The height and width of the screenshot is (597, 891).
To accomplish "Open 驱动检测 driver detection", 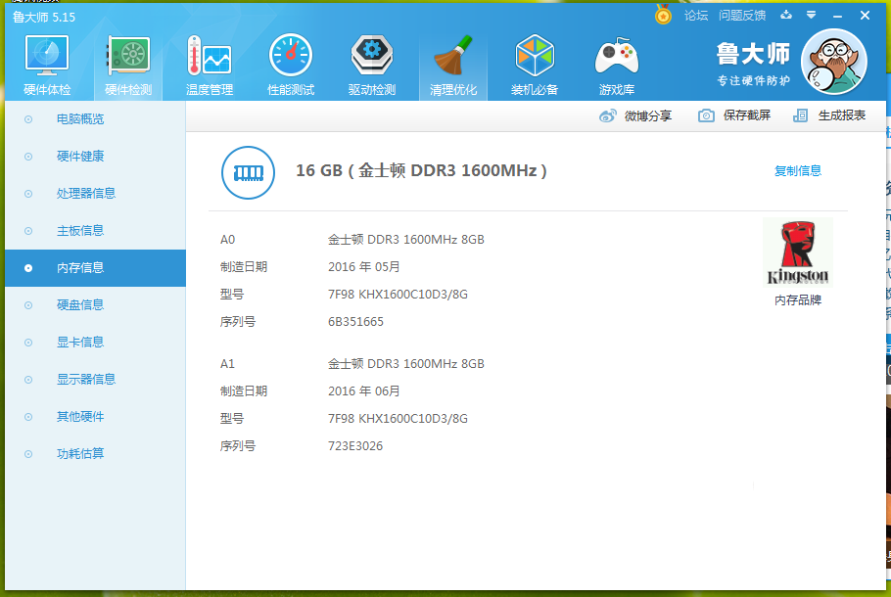I will point(372,66).
